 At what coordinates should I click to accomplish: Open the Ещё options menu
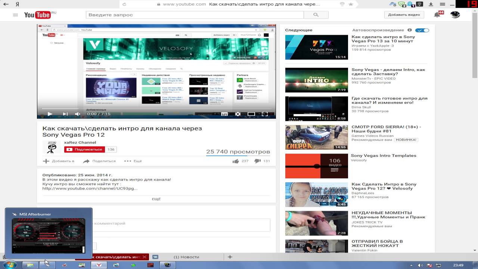click(133, 161)
